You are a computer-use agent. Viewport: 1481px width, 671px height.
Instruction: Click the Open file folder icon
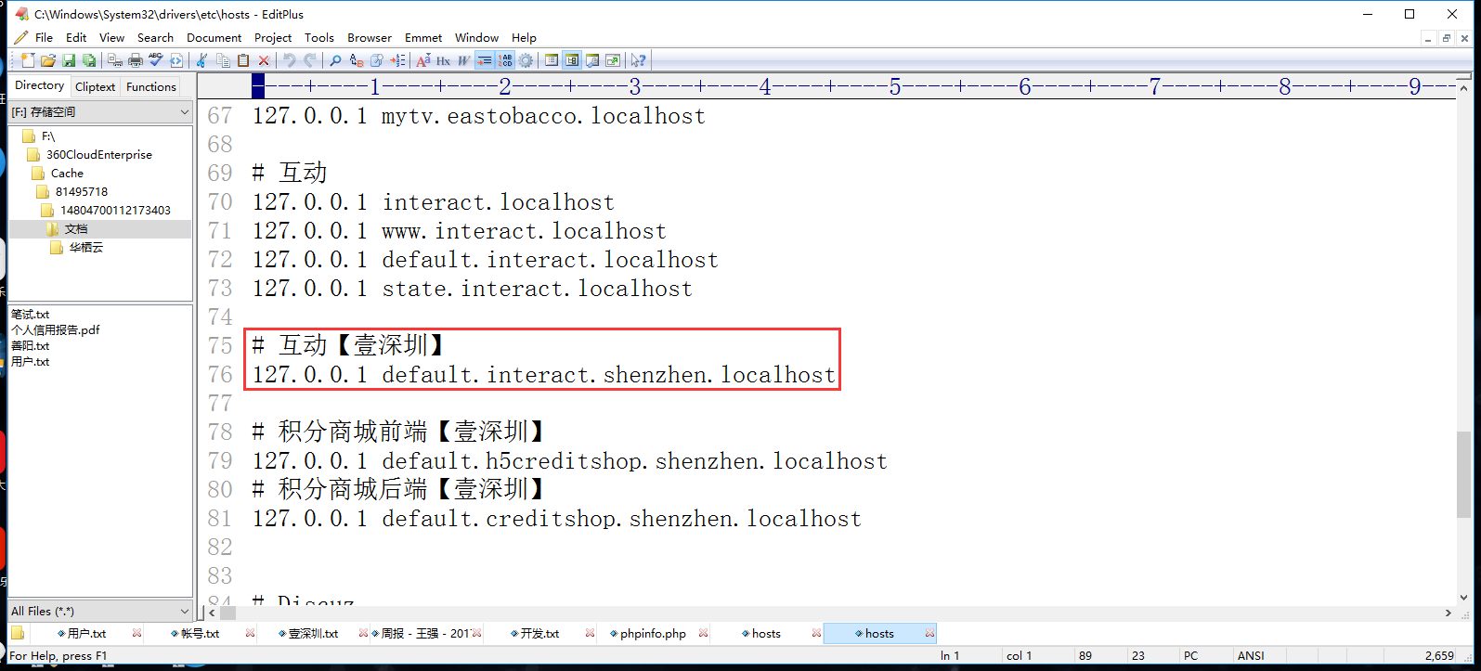pos(48,60)
